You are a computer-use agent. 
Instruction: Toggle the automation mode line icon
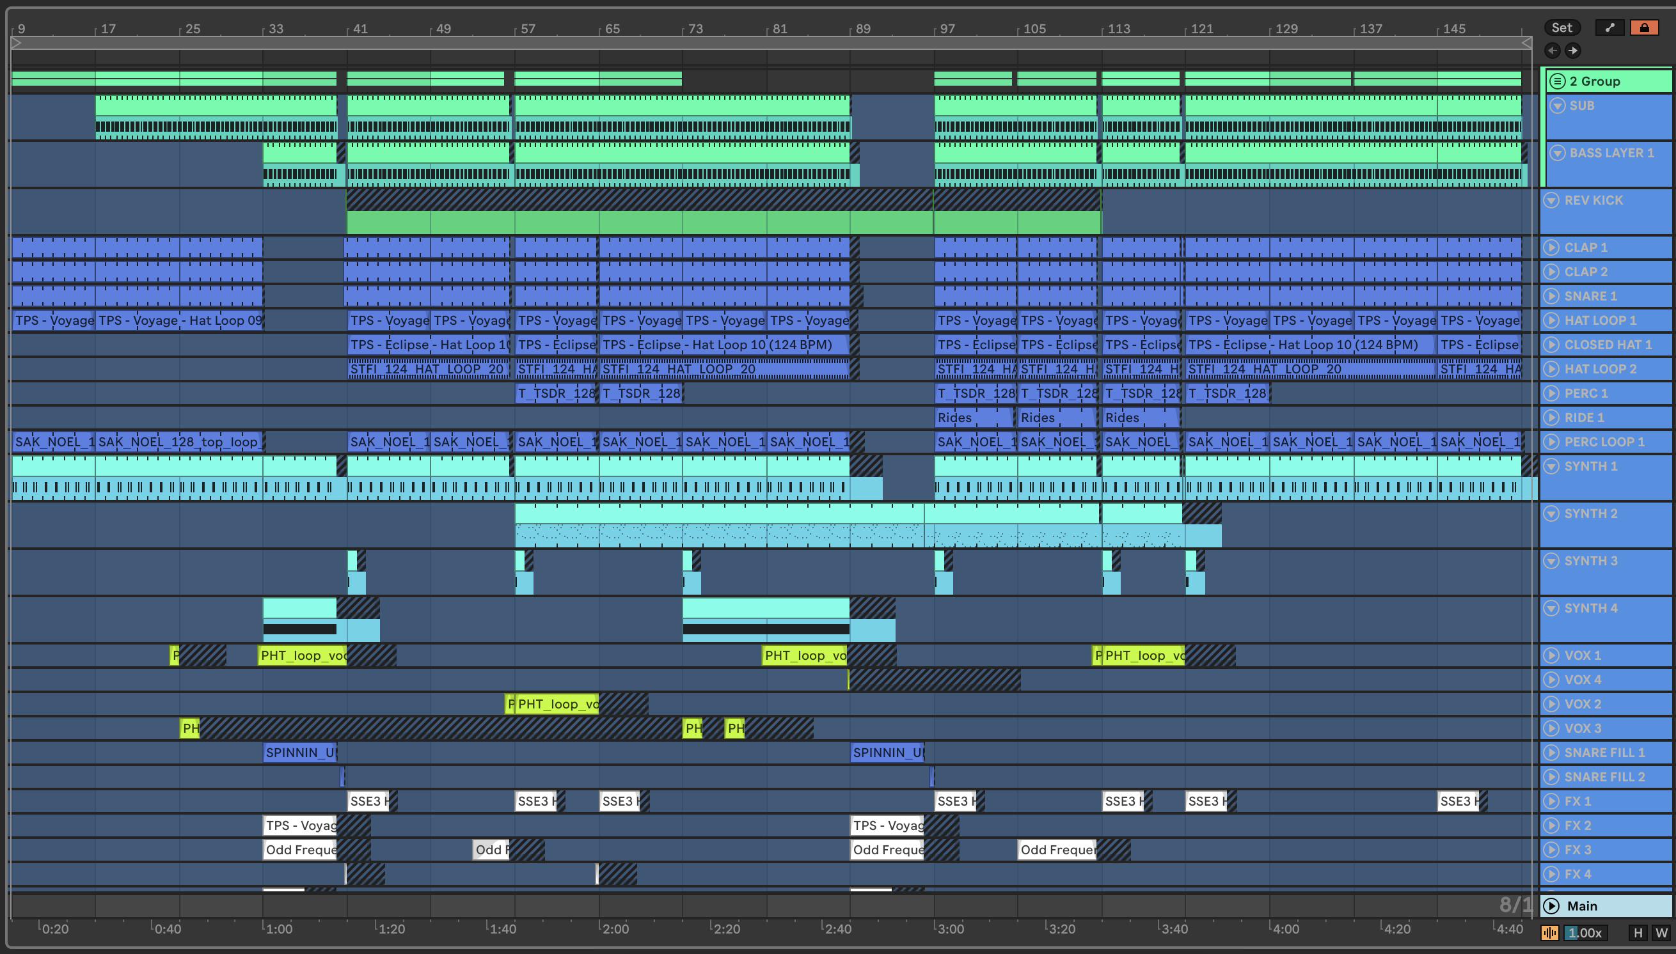coord(1610,27)
